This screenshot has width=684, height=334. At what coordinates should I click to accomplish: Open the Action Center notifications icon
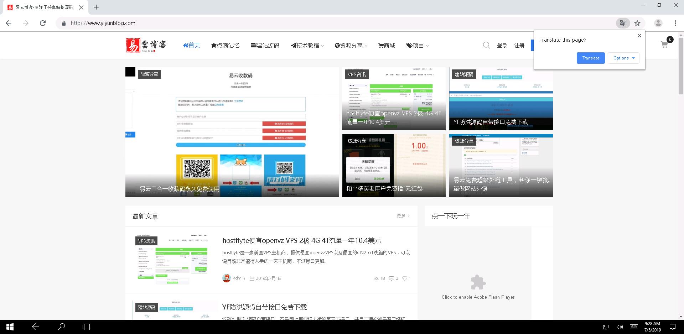[673, 327]
